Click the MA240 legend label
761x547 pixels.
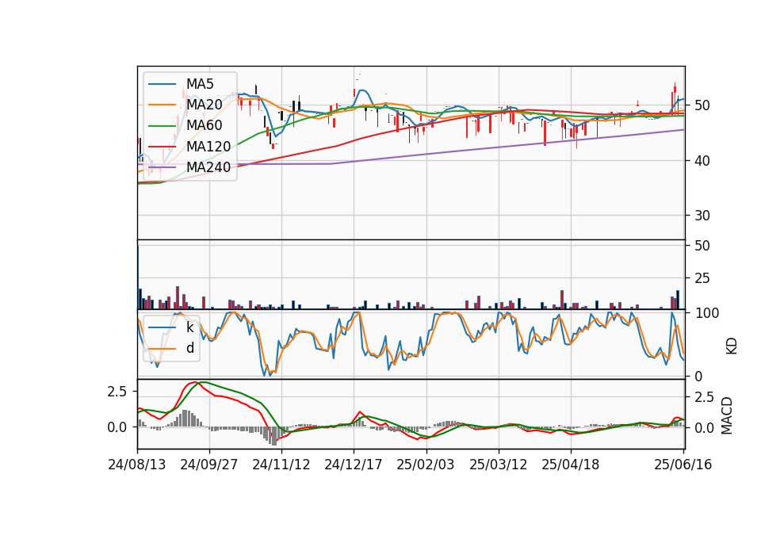point(208,167)
